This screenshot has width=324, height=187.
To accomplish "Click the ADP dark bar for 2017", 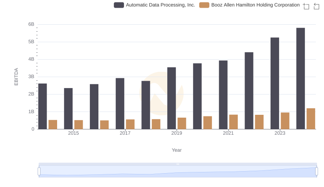I will [x=120, y=103].
